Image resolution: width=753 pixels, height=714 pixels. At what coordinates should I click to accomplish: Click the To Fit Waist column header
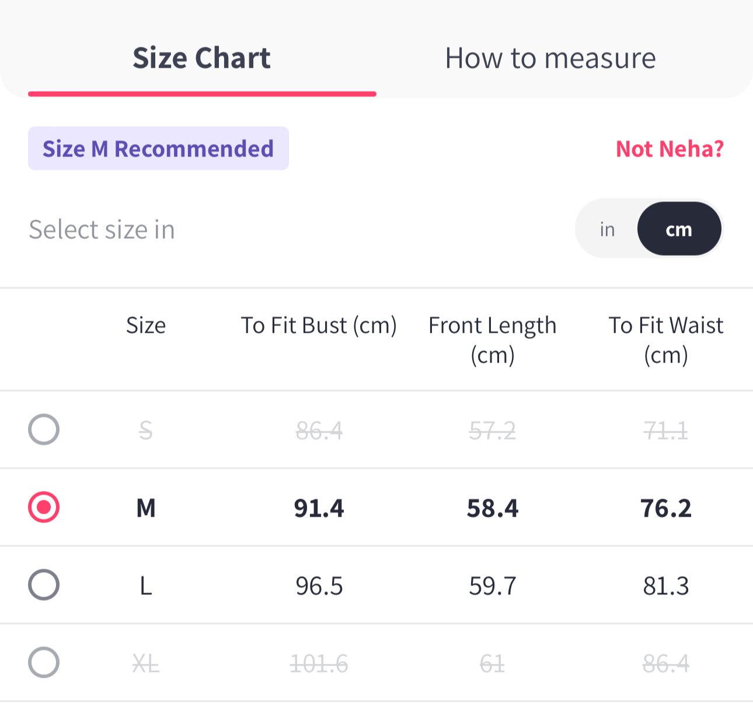click(665, 340)
